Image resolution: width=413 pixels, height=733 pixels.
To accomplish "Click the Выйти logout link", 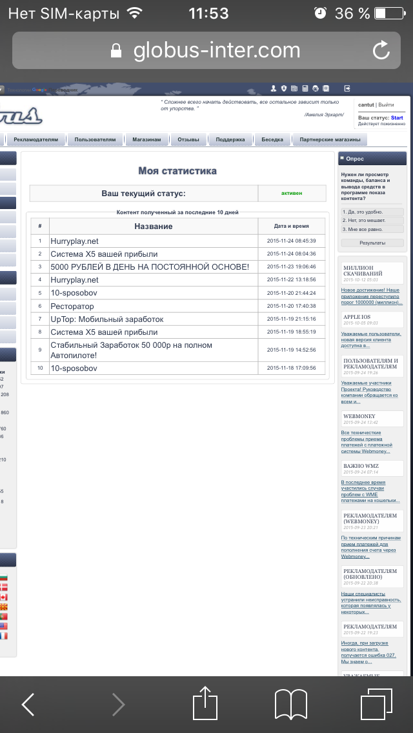I will pyautogui.click(x=386, y=105).
